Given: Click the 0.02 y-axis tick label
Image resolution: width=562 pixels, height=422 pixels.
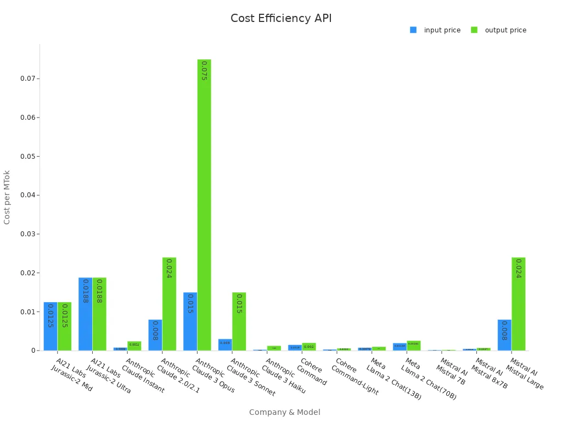Looking at the screenshot, I should [27, 273].
